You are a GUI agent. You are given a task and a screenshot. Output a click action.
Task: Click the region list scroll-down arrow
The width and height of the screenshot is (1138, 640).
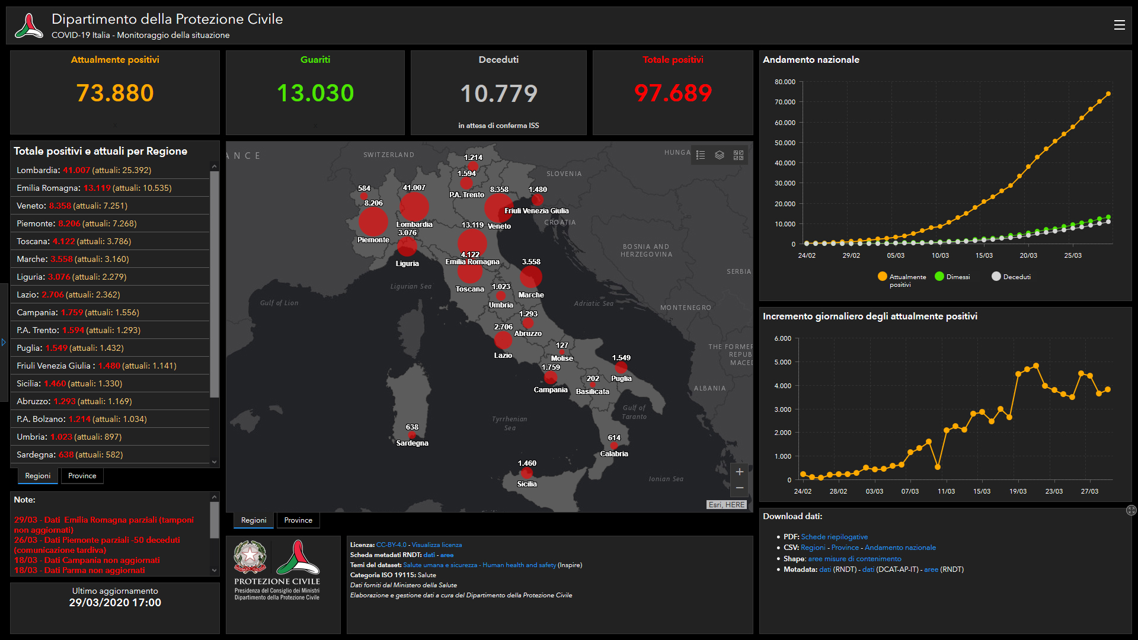(x=214, y=462)
